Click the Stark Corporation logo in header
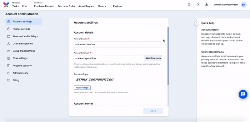This screenshot has height=122, width=250. click(x=226, y=5)
